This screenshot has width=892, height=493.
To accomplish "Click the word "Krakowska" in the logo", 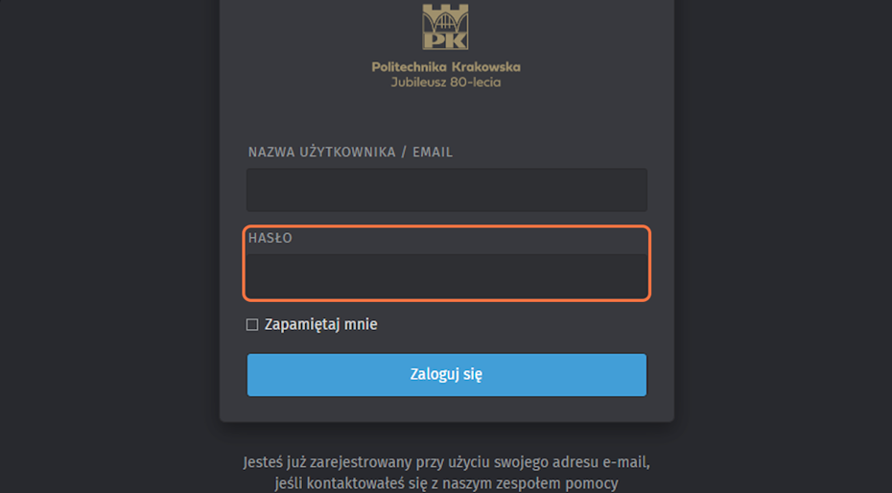I will point(486,67).
